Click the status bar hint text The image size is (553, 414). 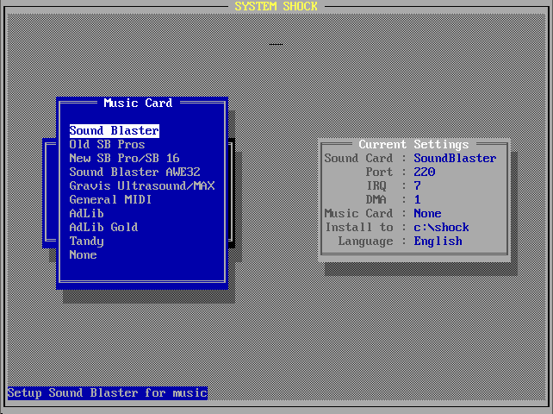tap(107, 393)
